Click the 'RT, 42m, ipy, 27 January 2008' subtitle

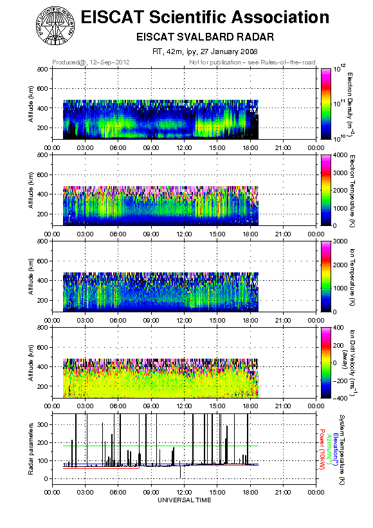click(x=205, y=52)
